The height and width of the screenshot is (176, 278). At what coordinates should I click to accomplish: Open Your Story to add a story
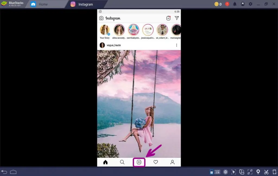pos(105,30)
